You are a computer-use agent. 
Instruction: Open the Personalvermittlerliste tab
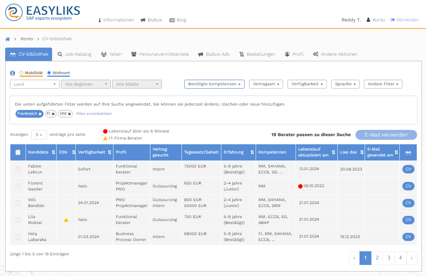(160, 54)
